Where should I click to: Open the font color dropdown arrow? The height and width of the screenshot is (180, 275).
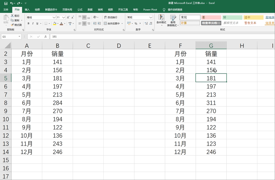(x=65, y=24)
